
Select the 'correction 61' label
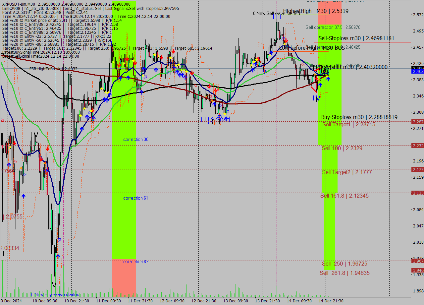pos(136,198)
